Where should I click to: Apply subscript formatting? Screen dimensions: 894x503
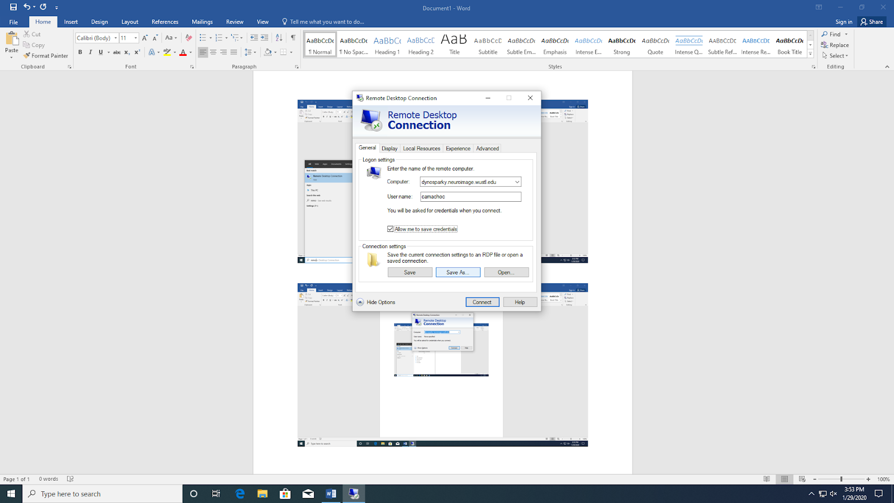[127, 52]
